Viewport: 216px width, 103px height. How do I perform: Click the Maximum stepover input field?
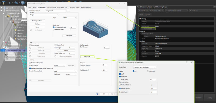(x=104, y=65)
